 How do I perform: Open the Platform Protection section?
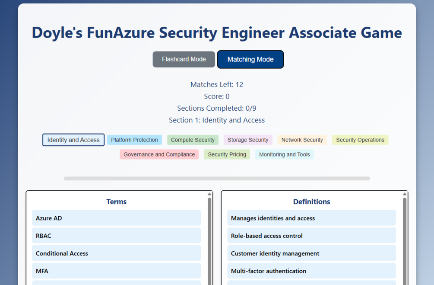tap(134, 140)
